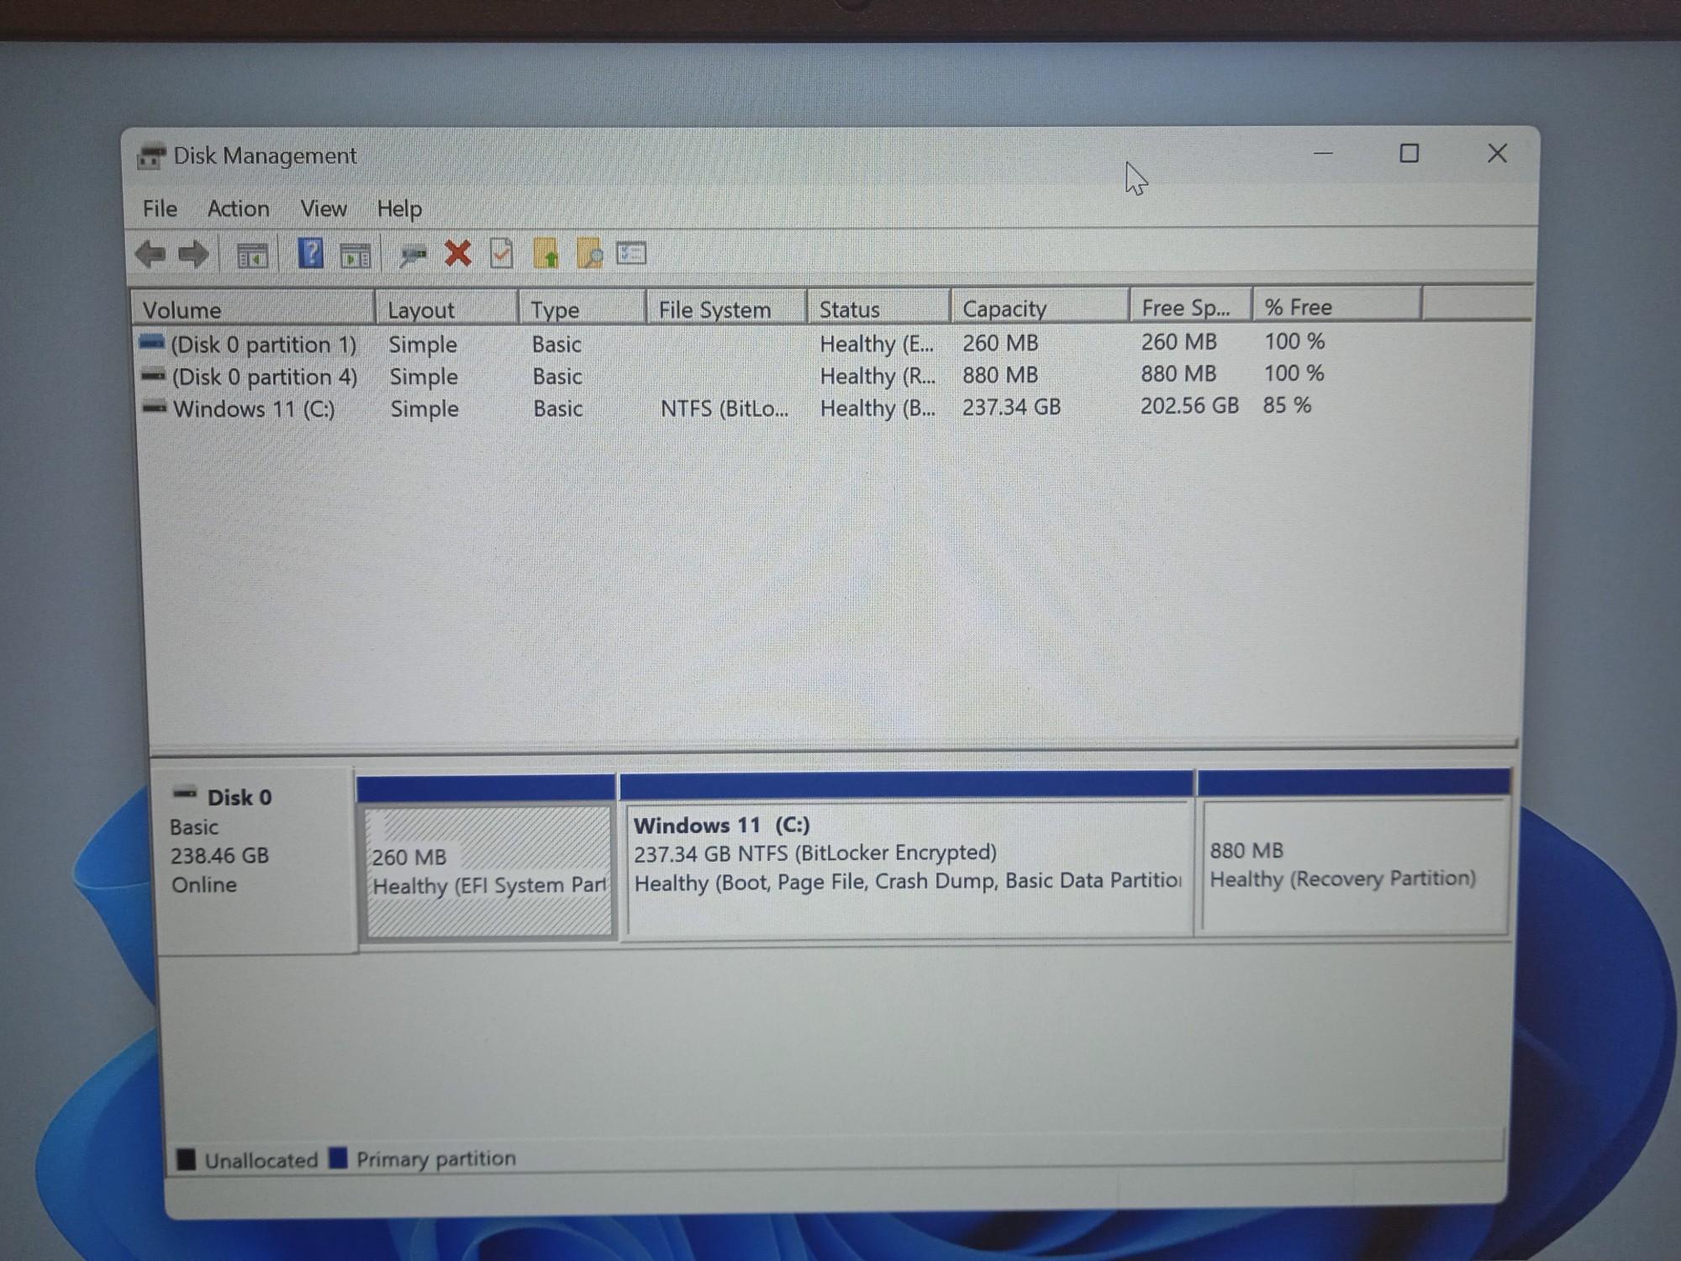The height and width of the screenshot is (1261, 1681).
Task: Click the Back arrow toolbar icon
Action: [151, 254]
